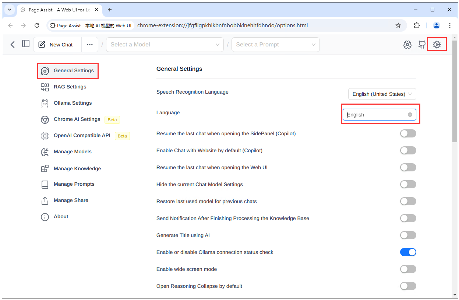Toggle Hide the current Chat Model Settings
459x300 pixels.
click(408, 184)
